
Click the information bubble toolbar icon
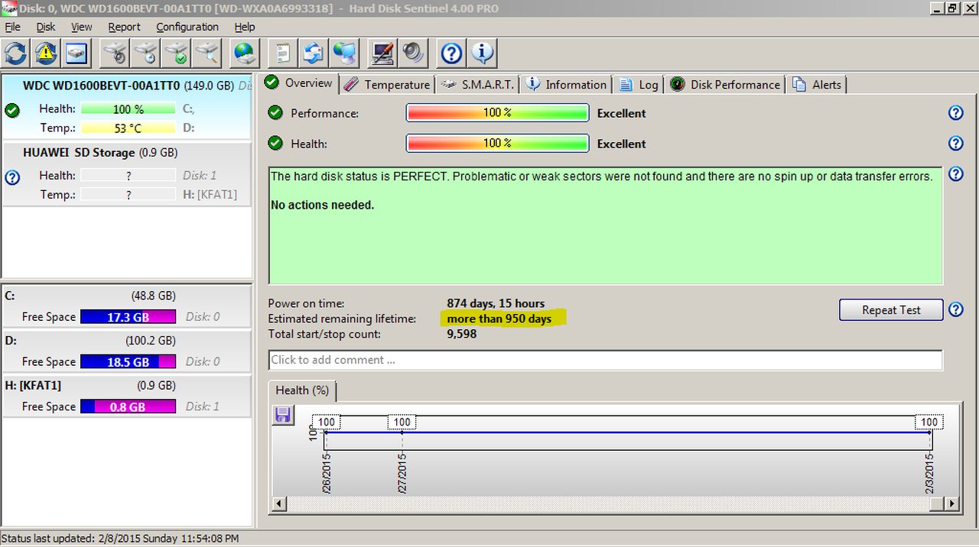point(483,53)
